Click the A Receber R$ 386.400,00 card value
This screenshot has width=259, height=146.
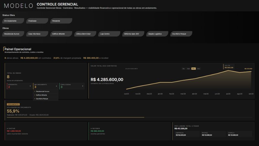(x=97, y=131)
